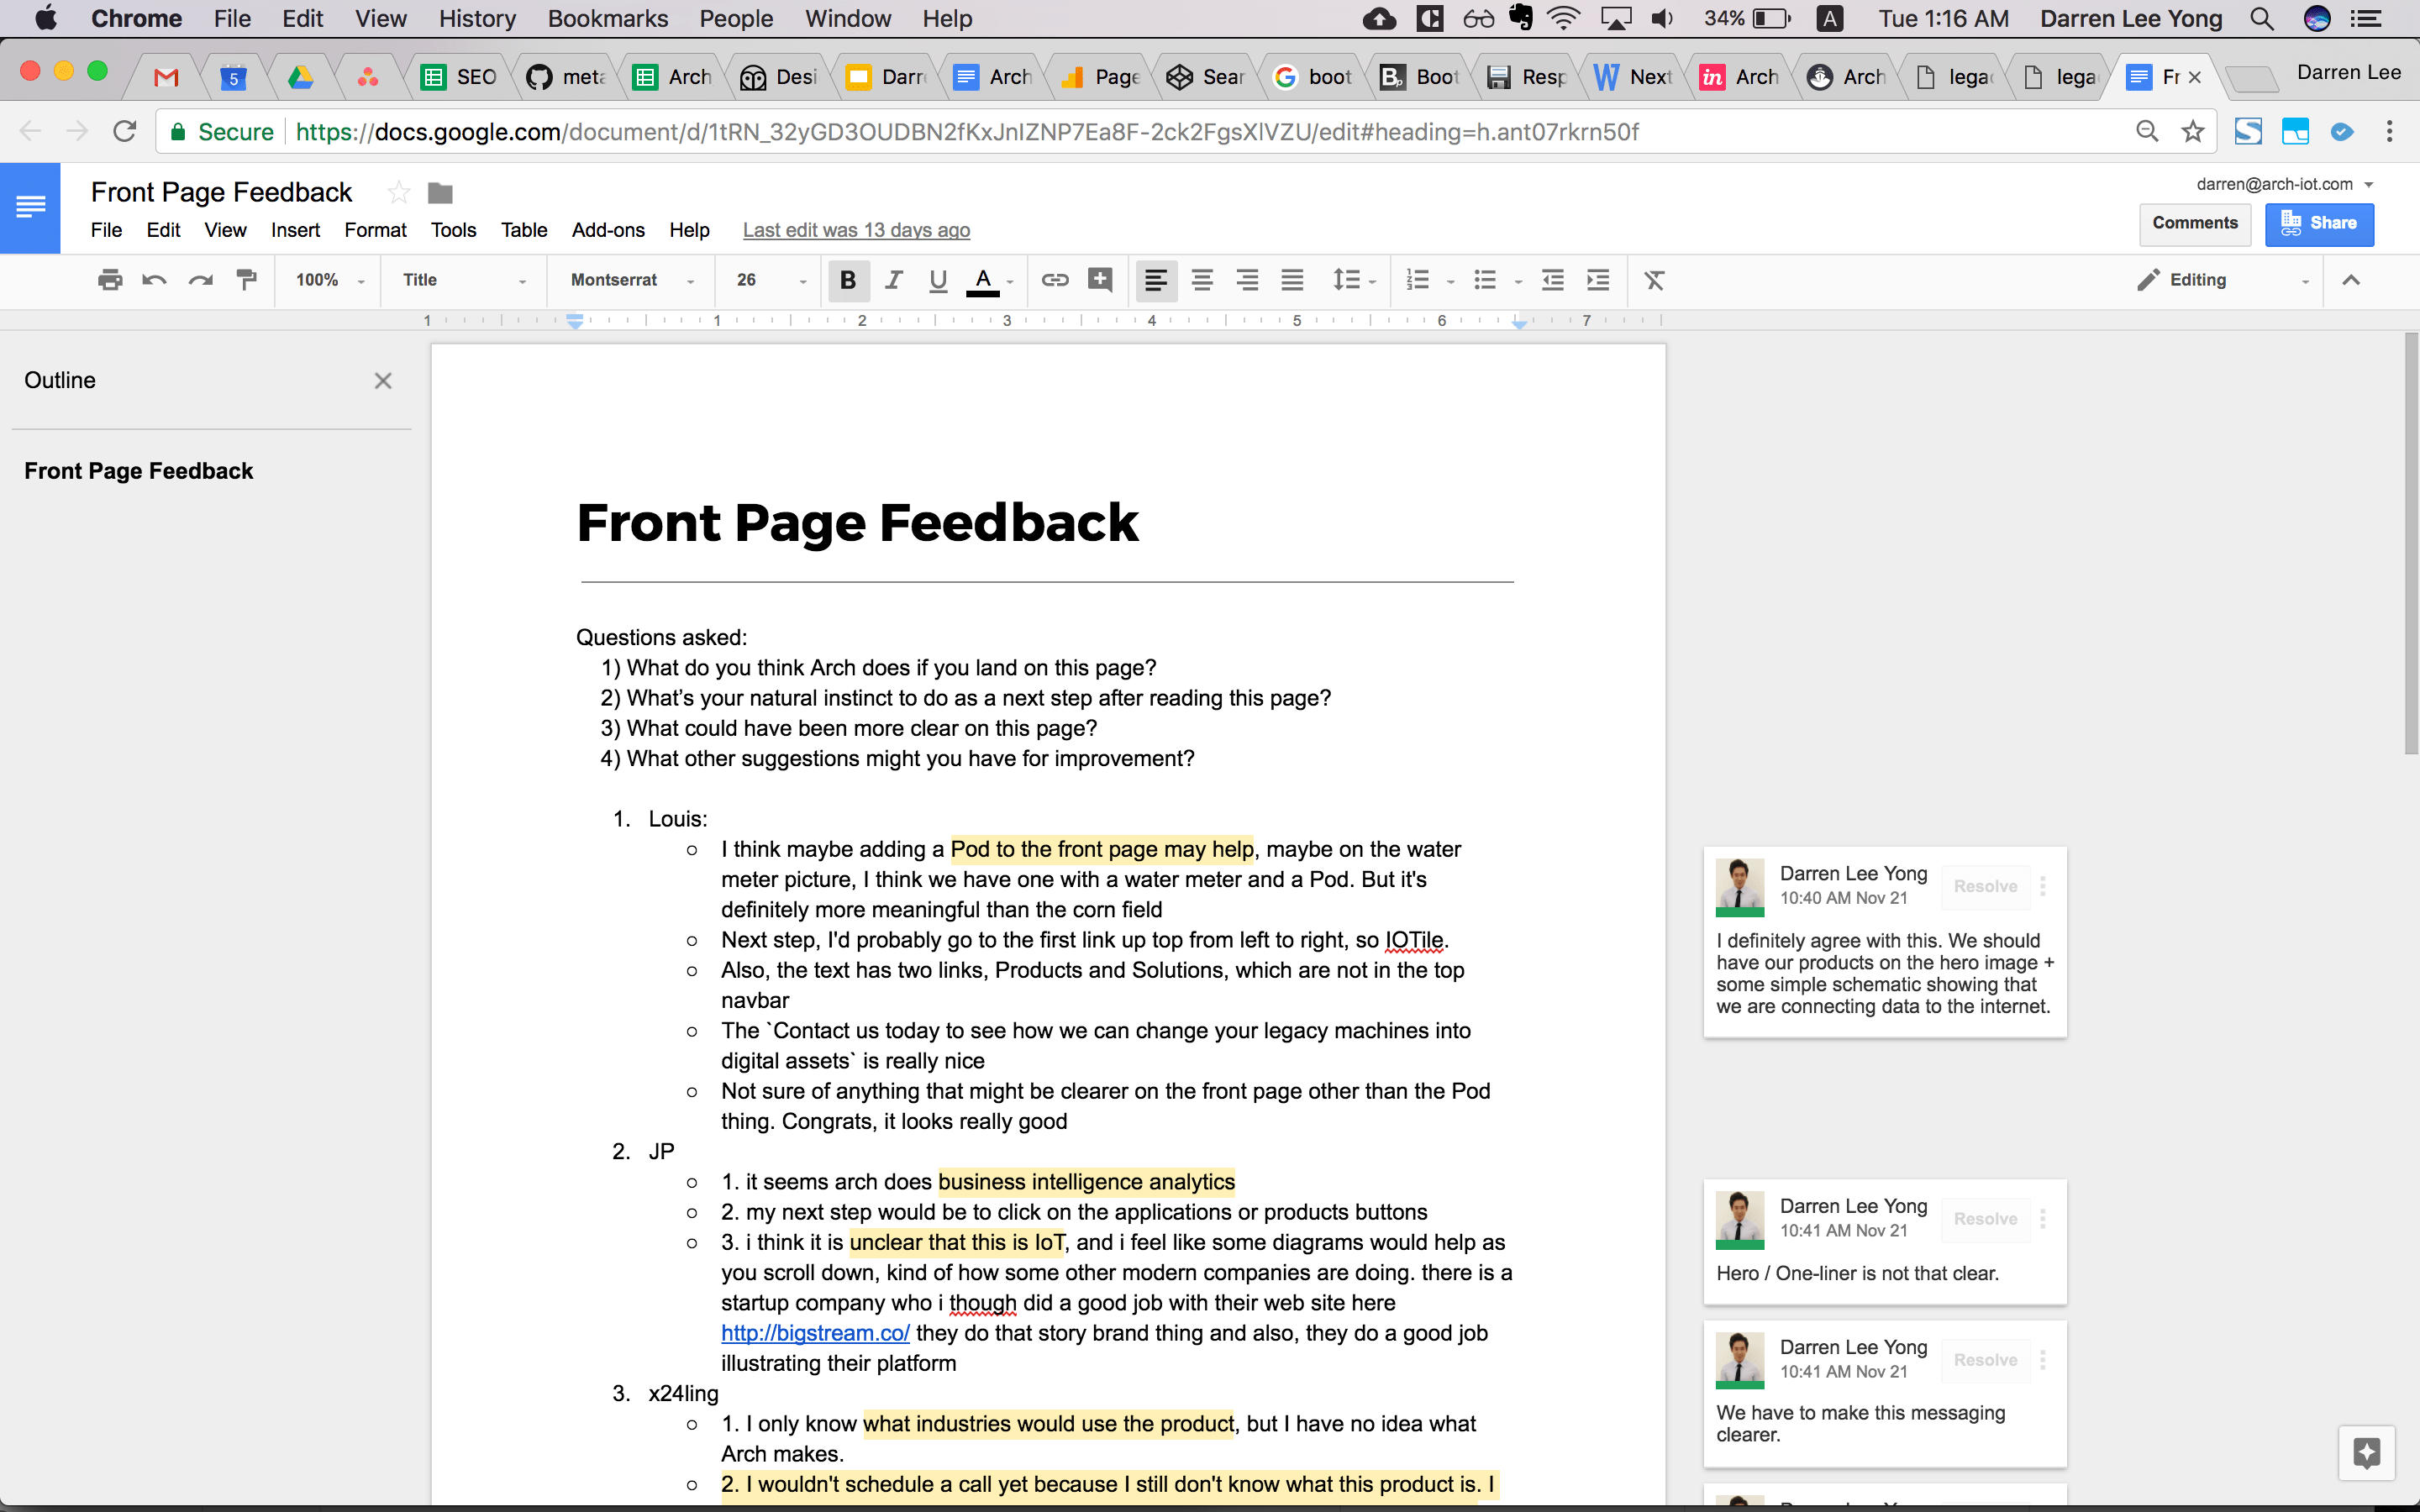The image size is (2420, 1512).
Task: Expand the Editing mode dropdown
Action: click(x=2222, y=280)
